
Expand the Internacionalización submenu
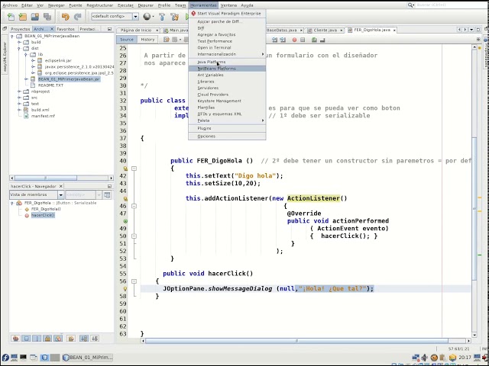click(x=227, y=54)
